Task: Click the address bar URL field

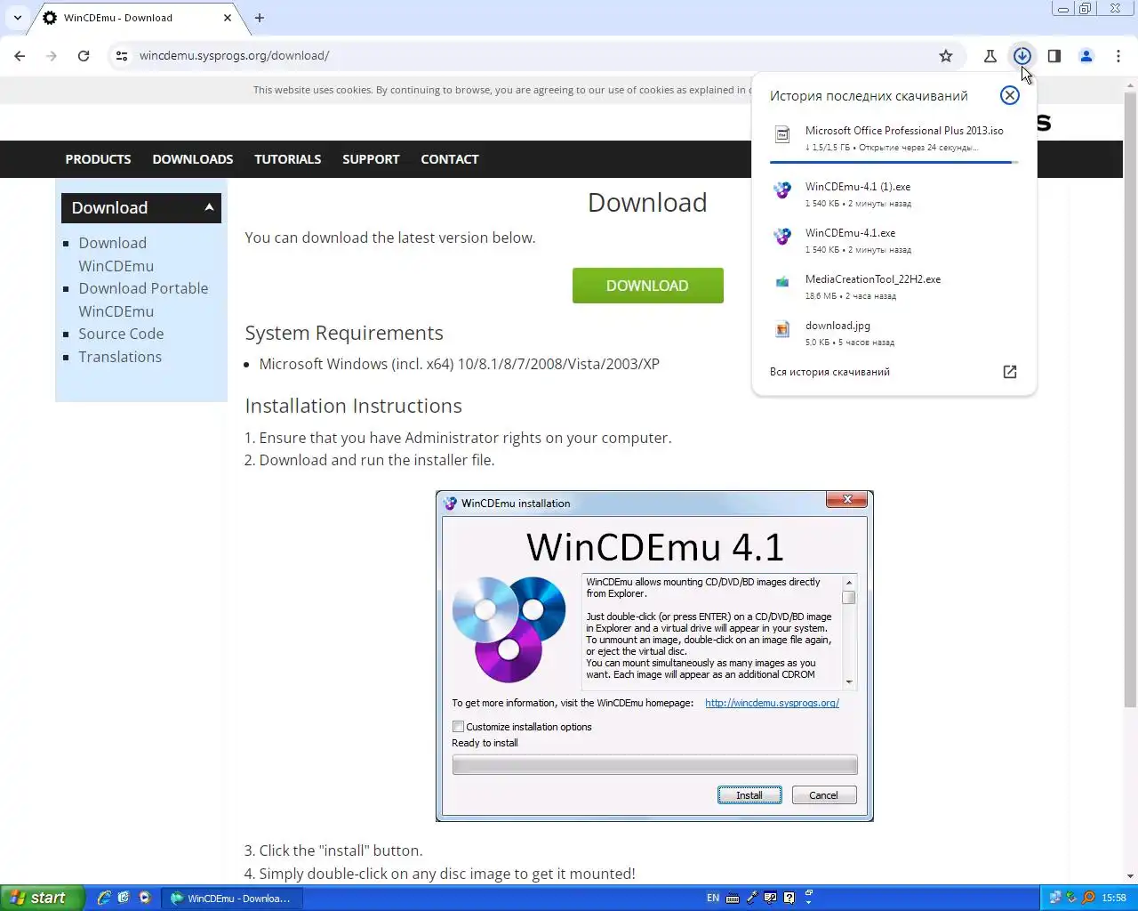Action: [x=533, y=56]
